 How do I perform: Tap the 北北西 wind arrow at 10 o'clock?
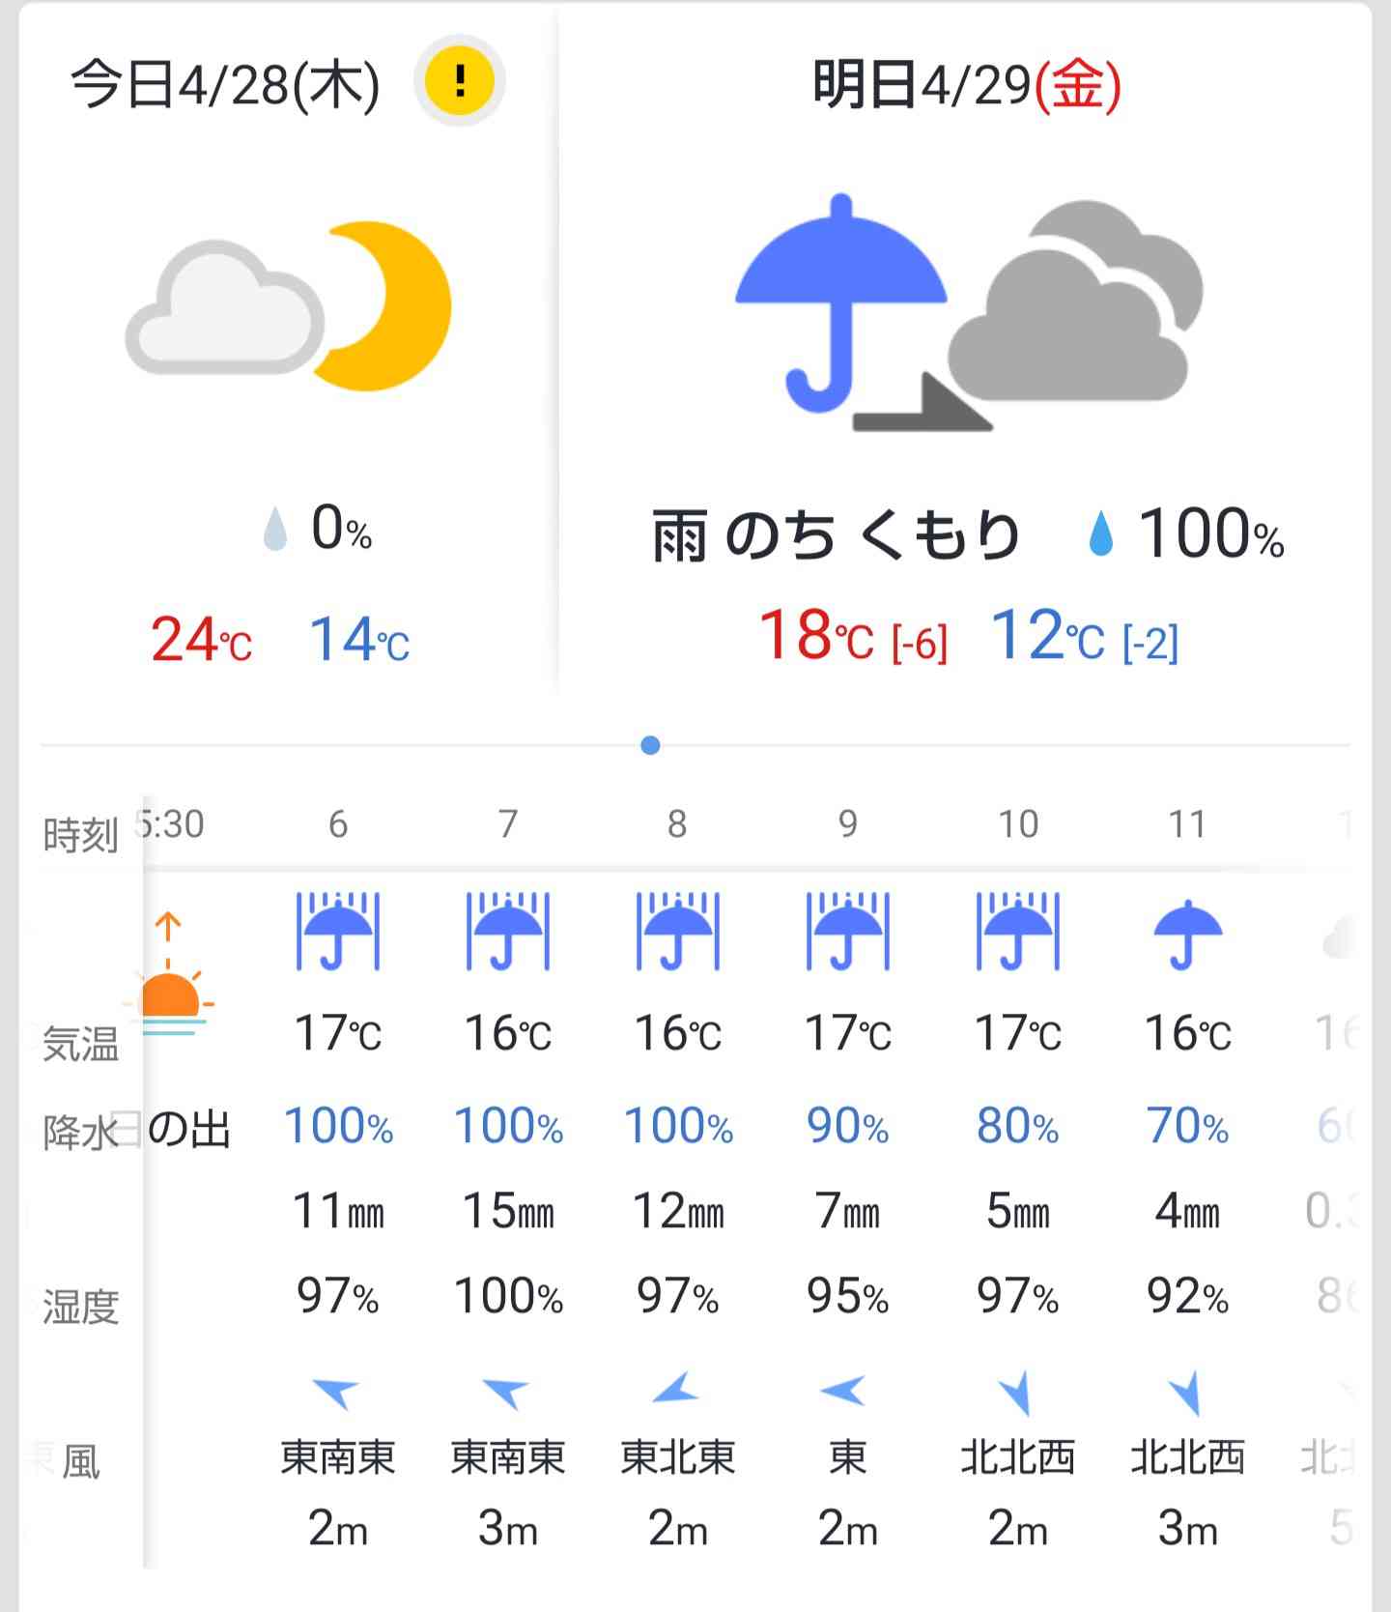[1016, 1393]
